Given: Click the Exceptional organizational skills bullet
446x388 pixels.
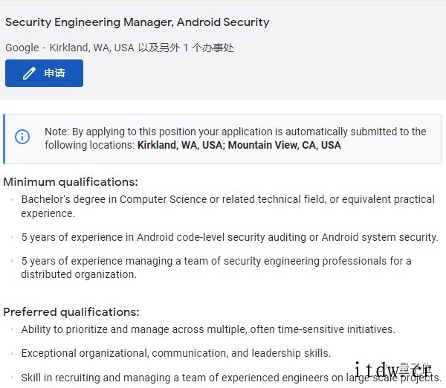Looking at the screenshot, I should (x=176, y=353).
